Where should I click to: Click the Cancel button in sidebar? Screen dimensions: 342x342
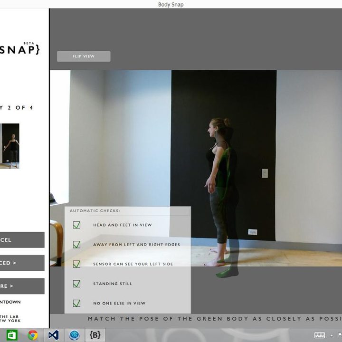22,240
